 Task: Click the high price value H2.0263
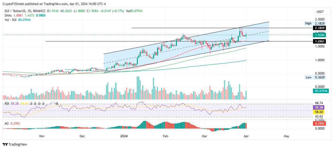click(x=66, y=11)
